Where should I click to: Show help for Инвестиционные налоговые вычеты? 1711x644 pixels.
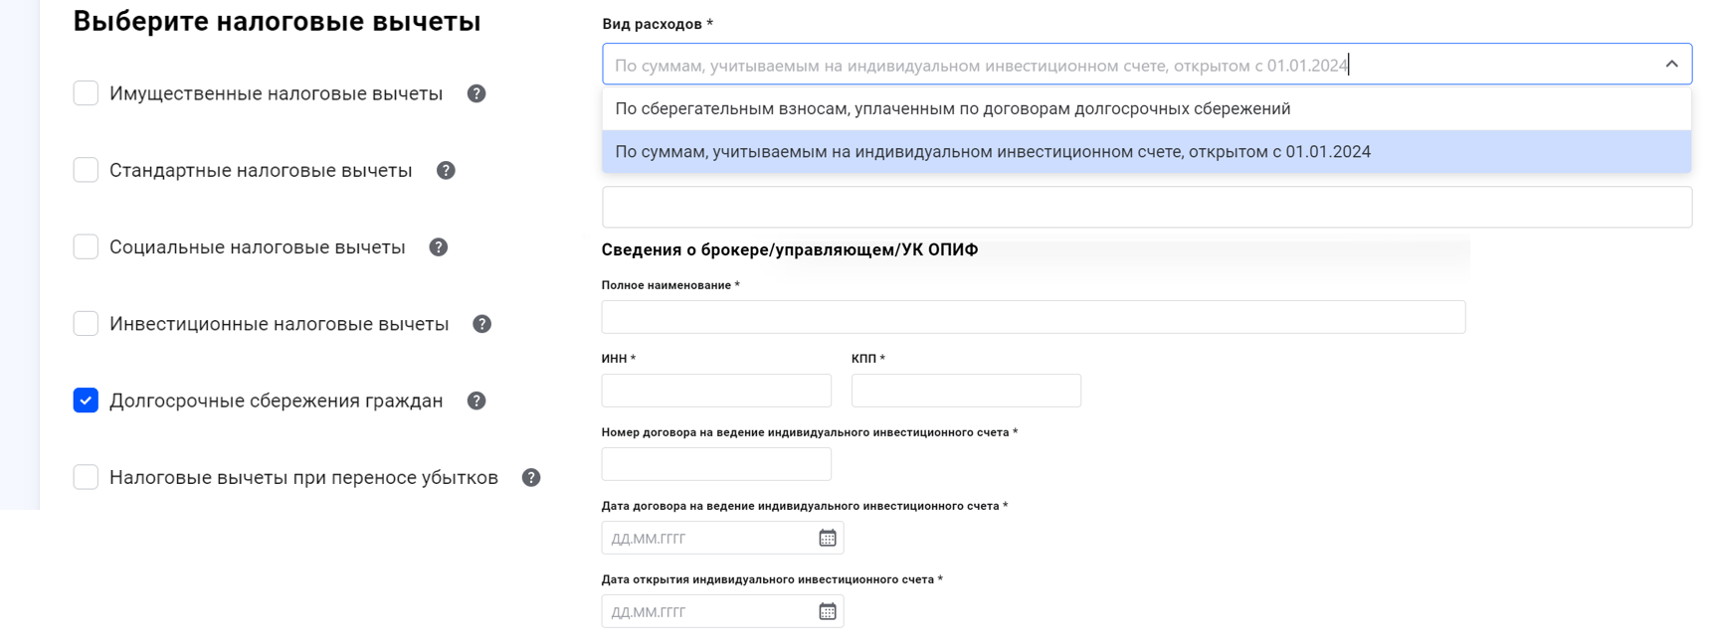coord(482,324)
